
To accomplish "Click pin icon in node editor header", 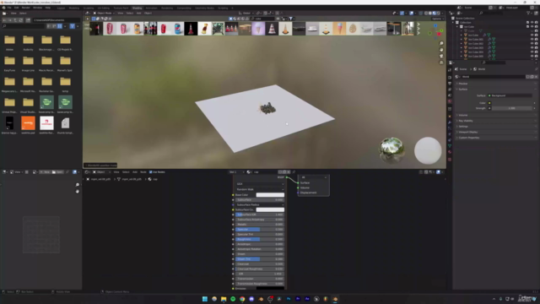I will click(x=294, y=172).
